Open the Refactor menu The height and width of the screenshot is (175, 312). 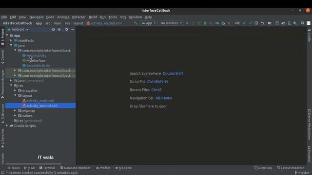(79, 17)
